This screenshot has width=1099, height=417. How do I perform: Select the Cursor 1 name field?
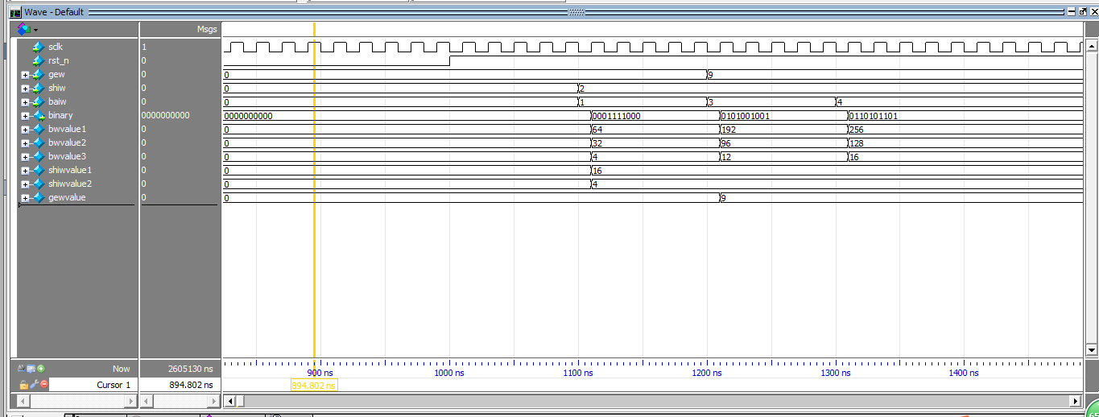(94, 385)
